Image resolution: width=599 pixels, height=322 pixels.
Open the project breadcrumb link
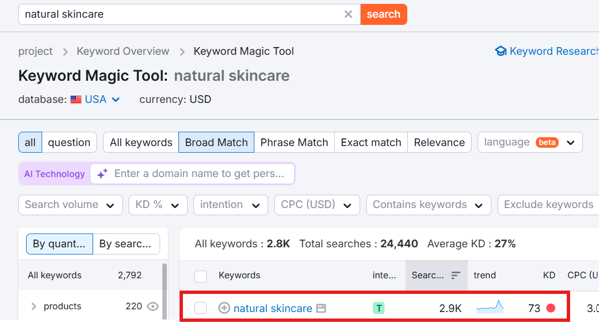pos(35,51)
